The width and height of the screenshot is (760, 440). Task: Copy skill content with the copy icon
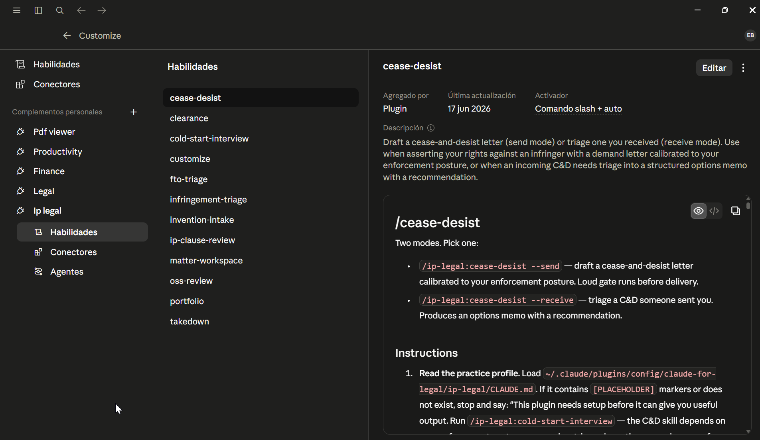pos(735,211)
